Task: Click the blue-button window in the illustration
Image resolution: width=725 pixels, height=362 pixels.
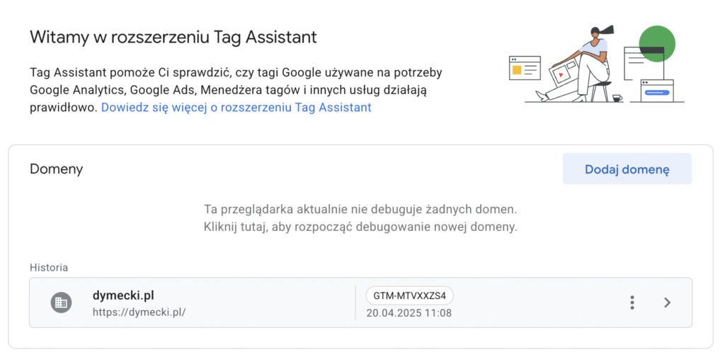Action: click(657, 91)
